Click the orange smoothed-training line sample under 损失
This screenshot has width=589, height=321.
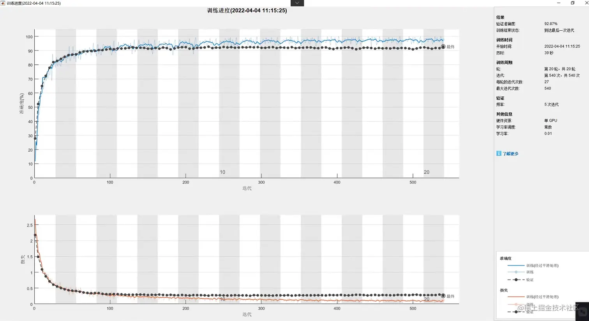coord(516,297)
